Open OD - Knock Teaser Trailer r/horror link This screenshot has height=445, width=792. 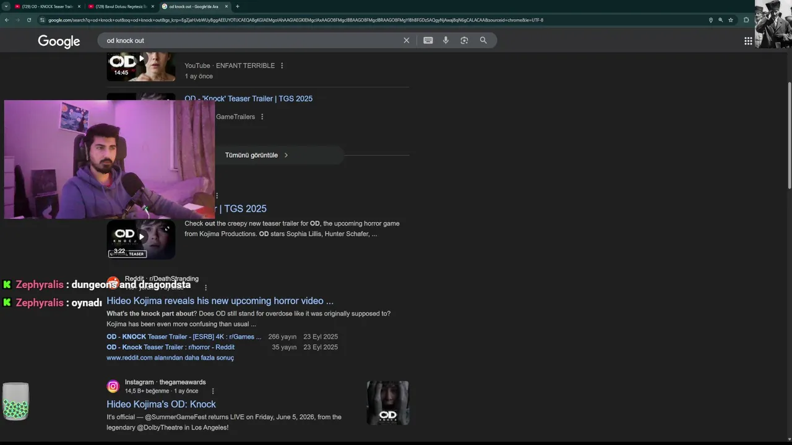click(x=170, y=347)
